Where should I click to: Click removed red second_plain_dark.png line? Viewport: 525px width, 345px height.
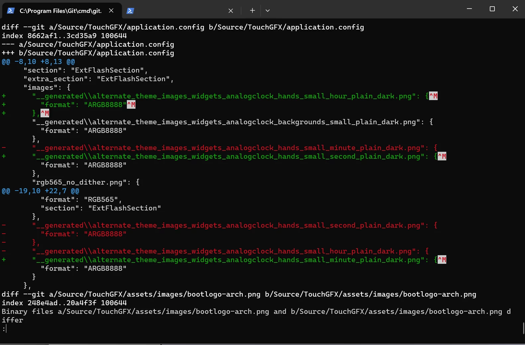pyautogui.click(x=220, y=225)
